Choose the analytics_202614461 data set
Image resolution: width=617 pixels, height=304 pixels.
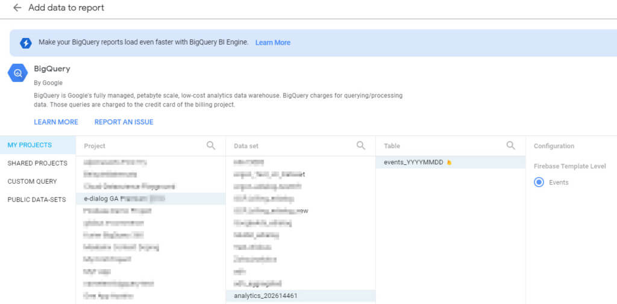click(266, 296)
